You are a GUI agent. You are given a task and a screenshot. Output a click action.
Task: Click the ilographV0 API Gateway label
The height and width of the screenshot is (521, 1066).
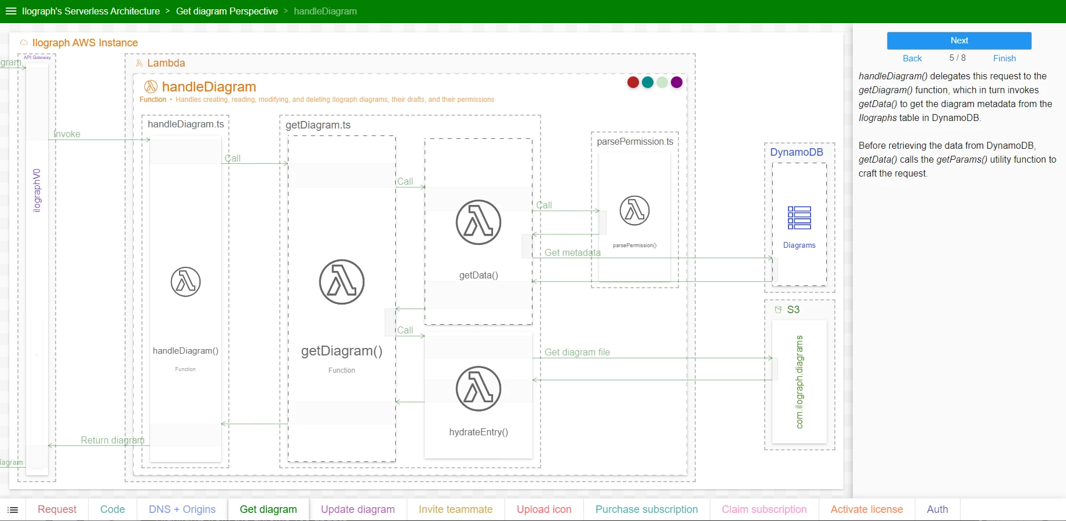pos(37,190)
